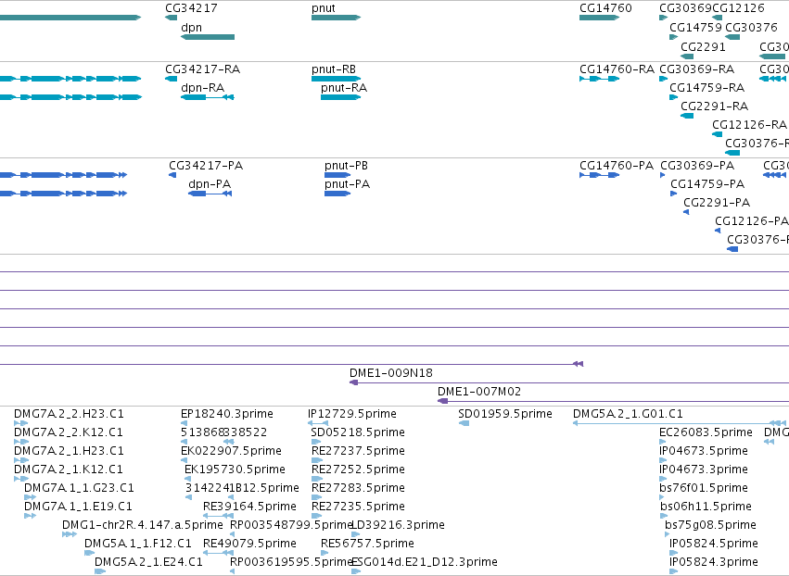Select the DME1-007M02 clone feature
The width and height of the screenshot is (789, 576).
pos(613,401)
